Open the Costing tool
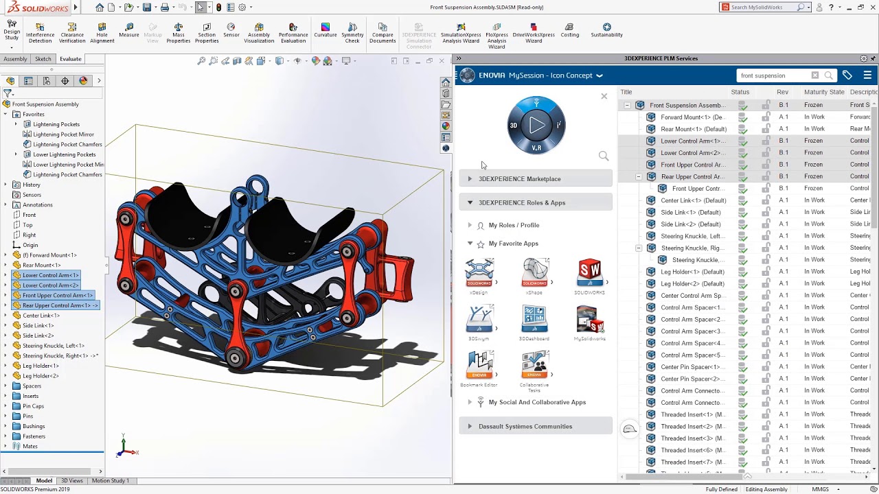879x494 pixels. [x=570, y=31]
